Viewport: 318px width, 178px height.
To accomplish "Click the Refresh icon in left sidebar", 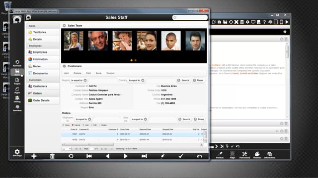I will pyautogui.click(x=17, y=63).
